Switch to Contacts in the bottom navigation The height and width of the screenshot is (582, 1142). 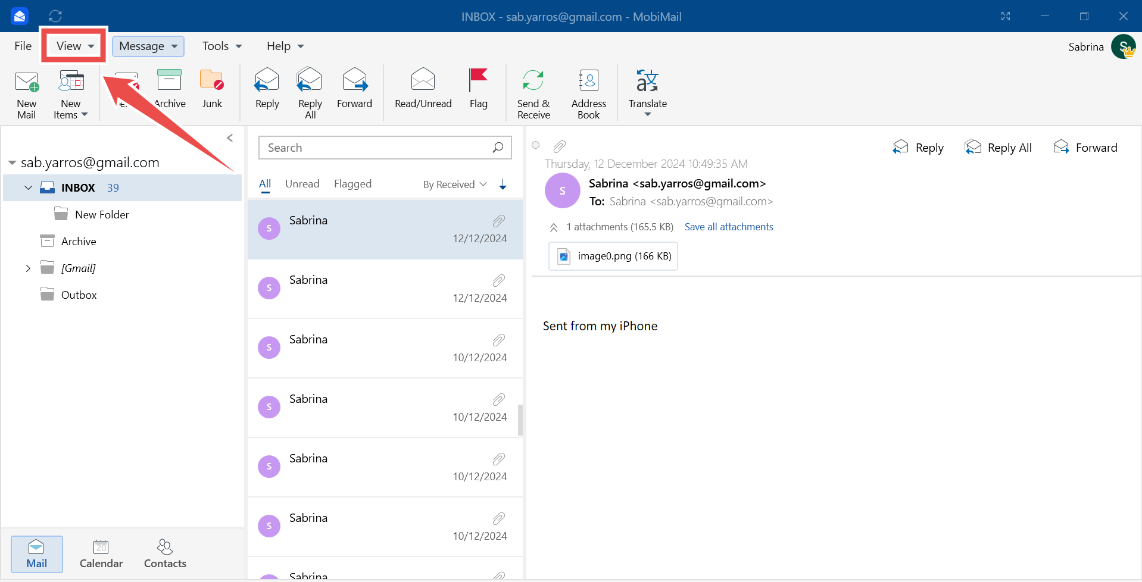coord(165,554)
